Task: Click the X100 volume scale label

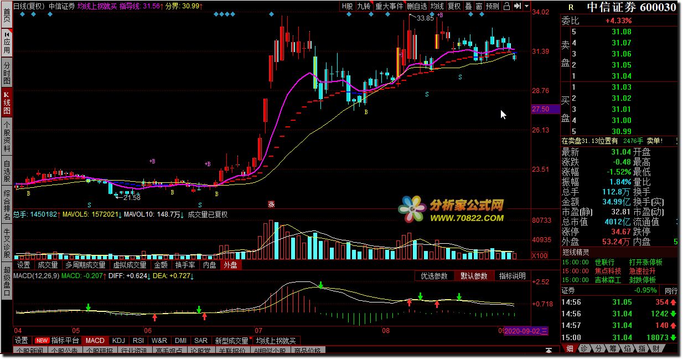Action: click(540, 256)
